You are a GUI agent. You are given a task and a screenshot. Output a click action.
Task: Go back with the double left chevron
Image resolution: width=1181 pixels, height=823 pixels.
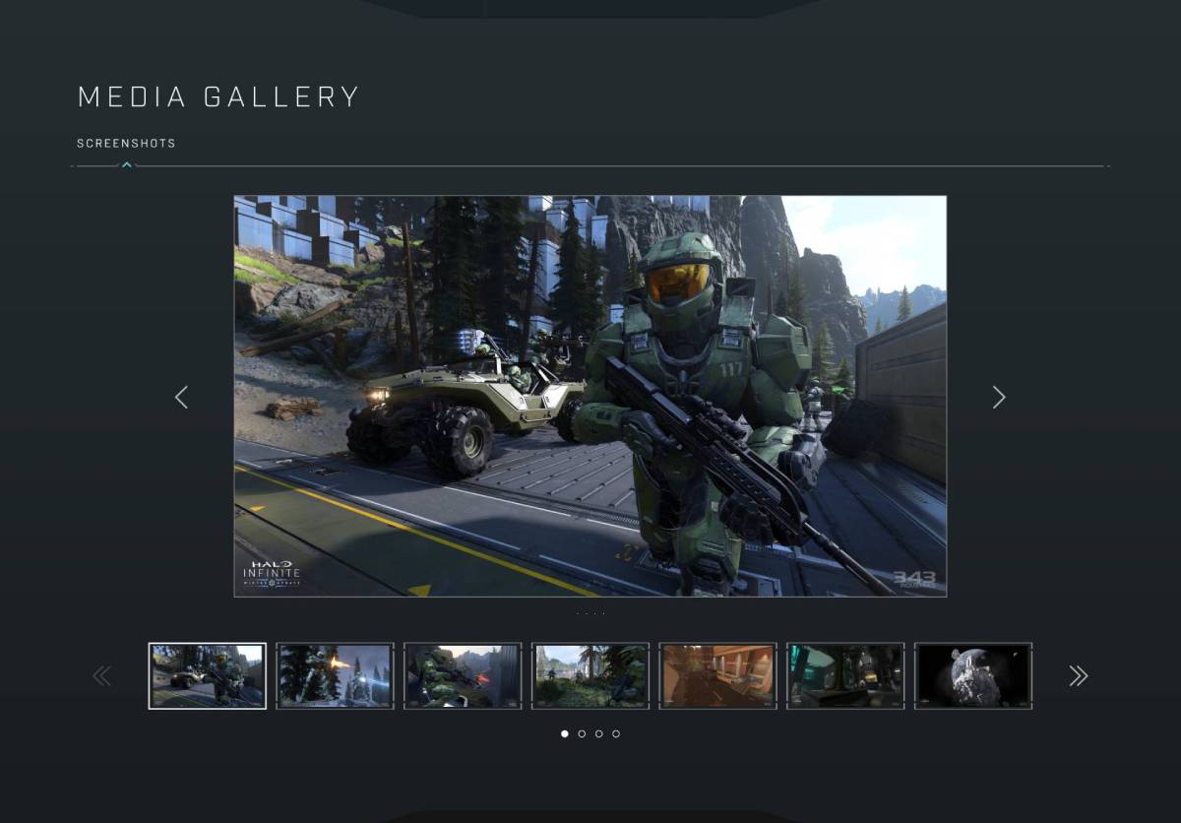102,675
